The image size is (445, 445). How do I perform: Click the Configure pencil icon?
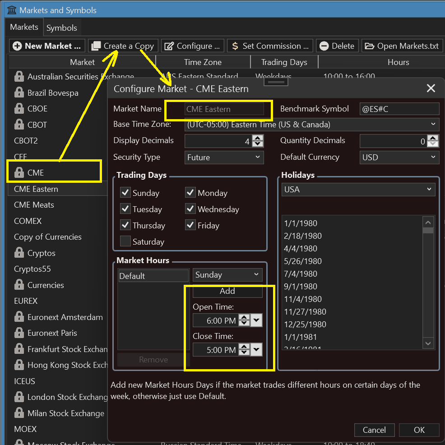(x=169, y=46)
